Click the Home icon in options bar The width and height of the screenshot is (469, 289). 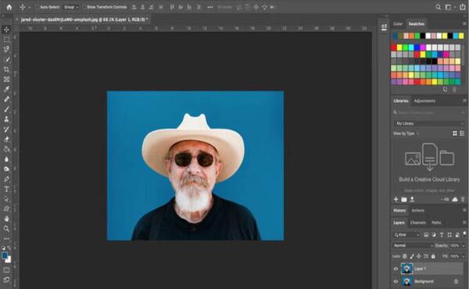pyautogui.click(x=9, y=7)
